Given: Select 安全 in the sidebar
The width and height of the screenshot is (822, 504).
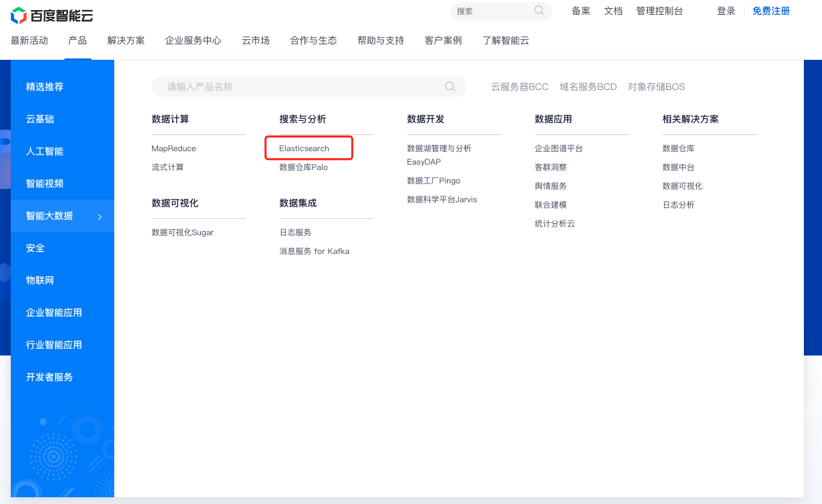Looking at the screenshot, I should coord(63,248).
